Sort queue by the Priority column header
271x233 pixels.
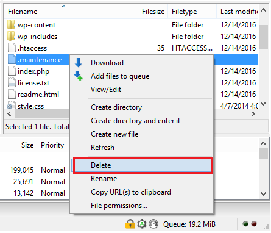tap(52, 145)
